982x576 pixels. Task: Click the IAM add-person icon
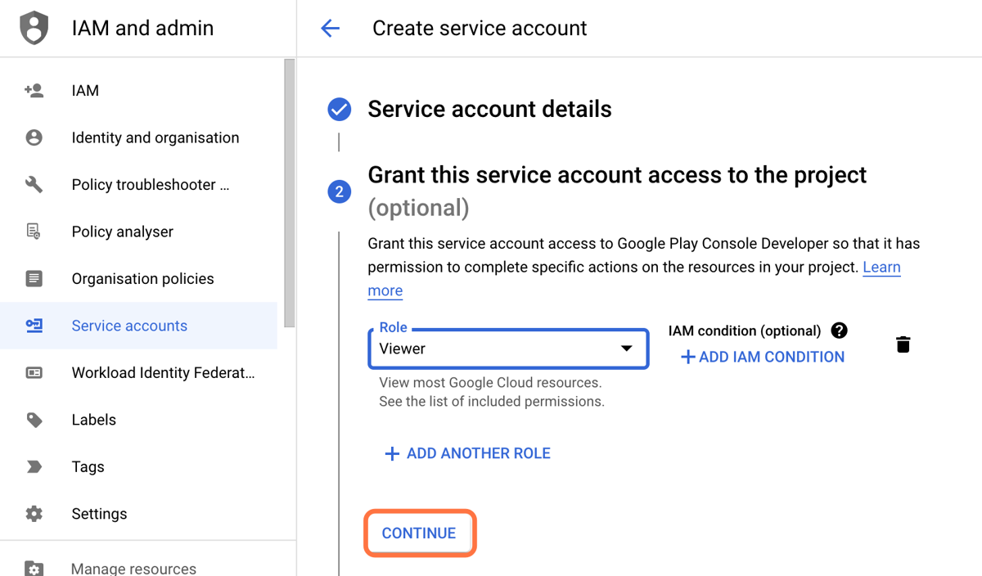[34, 91]
